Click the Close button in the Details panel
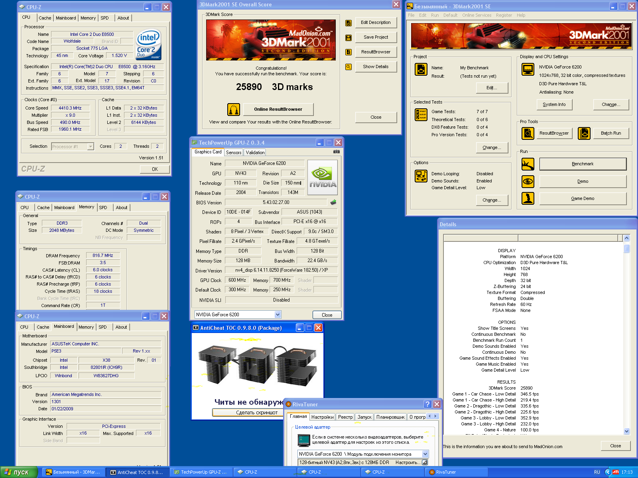638x478 pixels. point(615,446)
